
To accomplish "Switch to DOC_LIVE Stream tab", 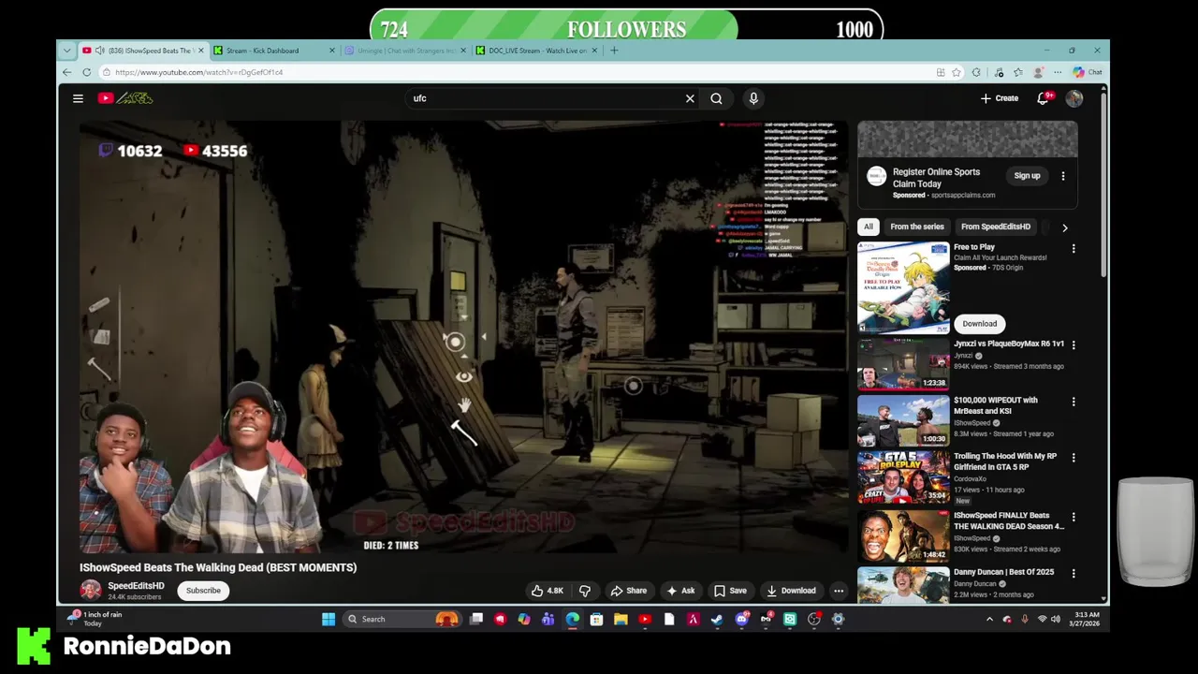I will point(535,51).
